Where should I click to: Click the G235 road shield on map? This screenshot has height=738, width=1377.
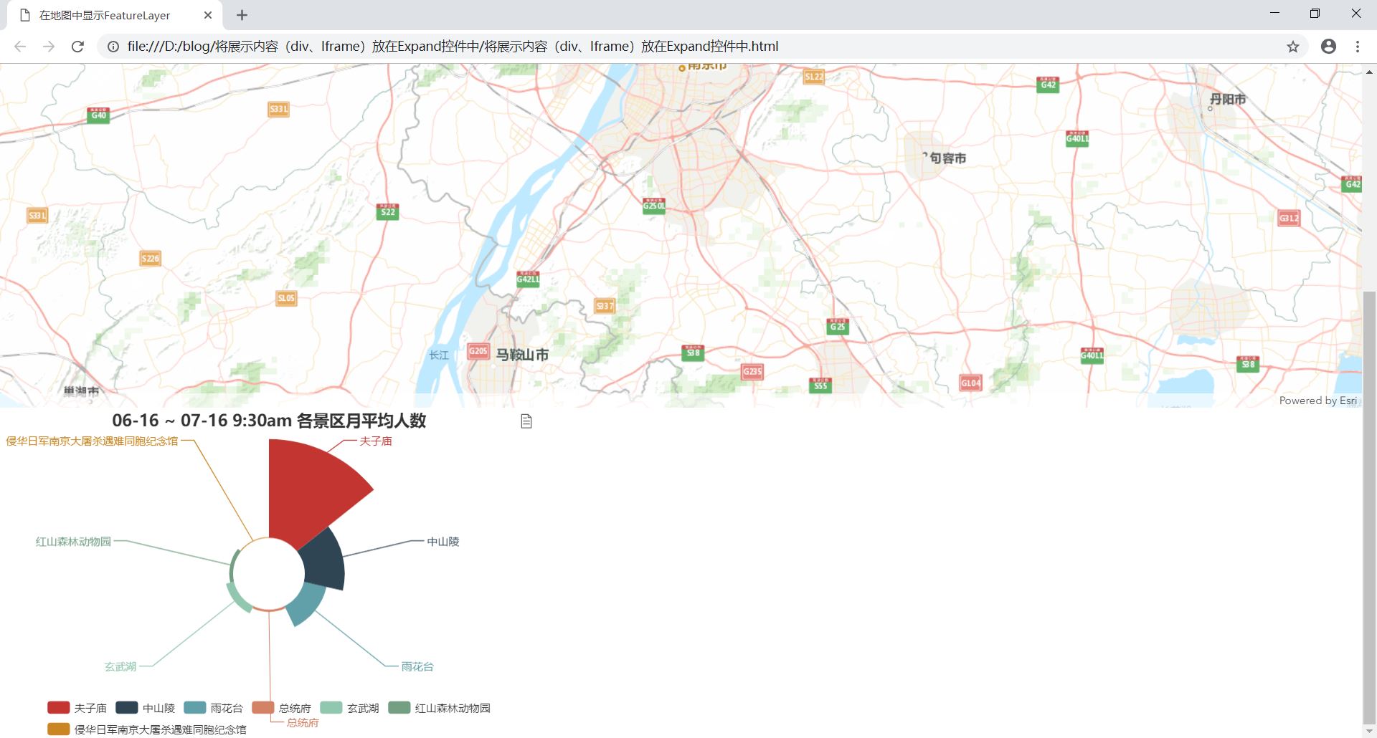pos(752,372)
